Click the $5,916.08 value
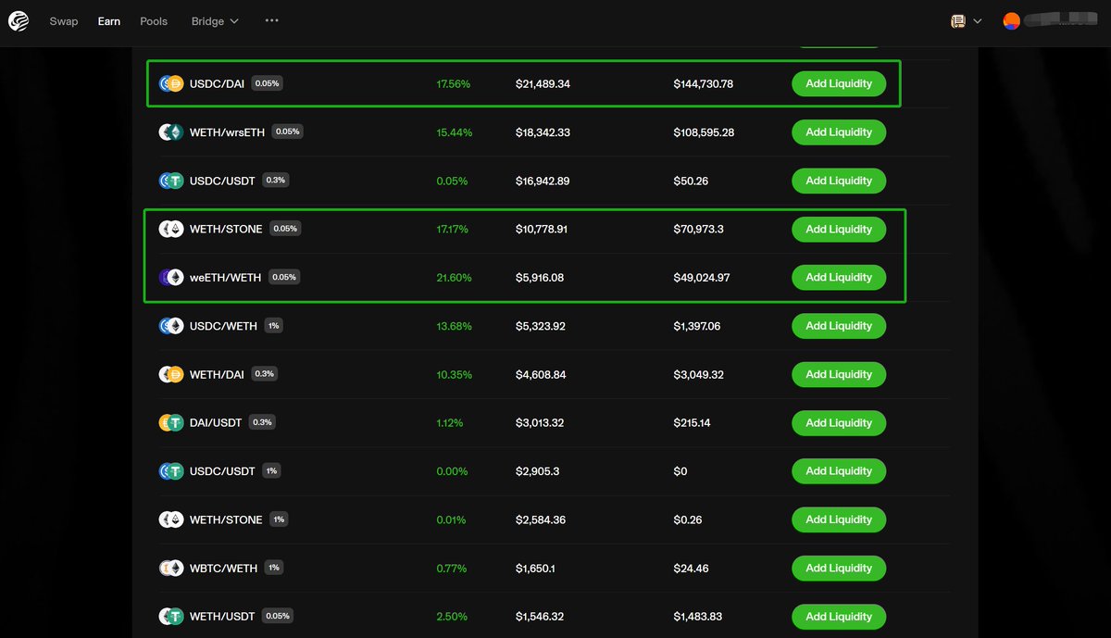Screen dimensions: 1111x638 540,278
